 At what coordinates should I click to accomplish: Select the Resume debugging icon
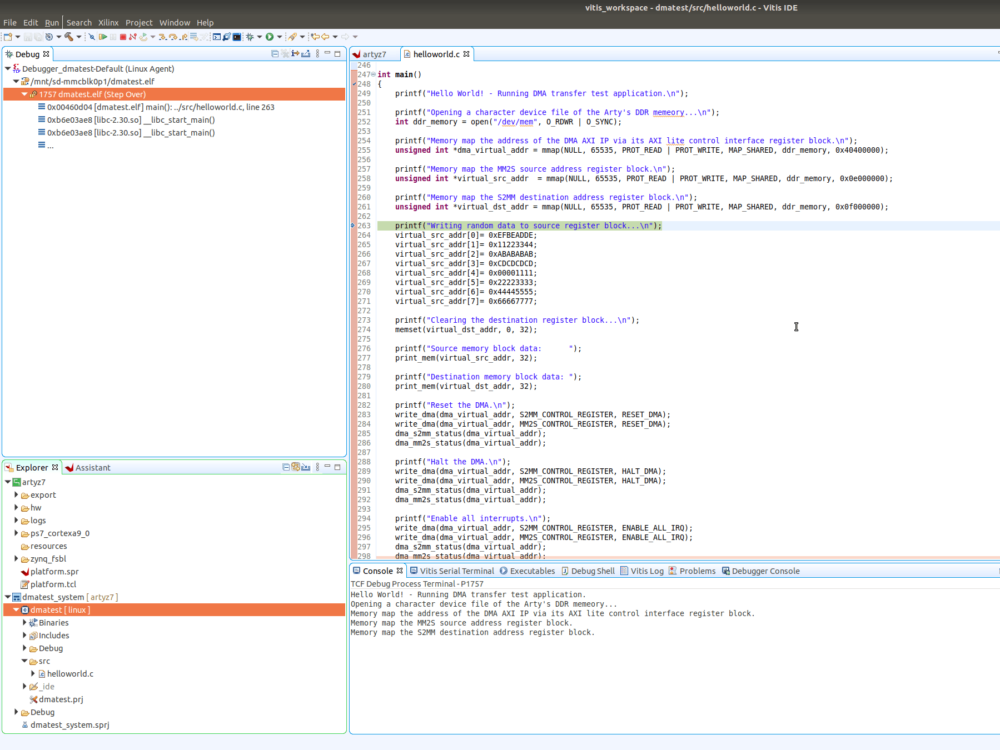104,37
